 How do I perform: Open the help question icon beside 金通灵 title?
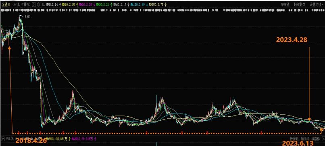pyautogui.click(x=33, y=4)
